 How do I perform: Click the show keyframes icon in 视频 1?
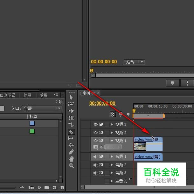[x=101, y=147]
